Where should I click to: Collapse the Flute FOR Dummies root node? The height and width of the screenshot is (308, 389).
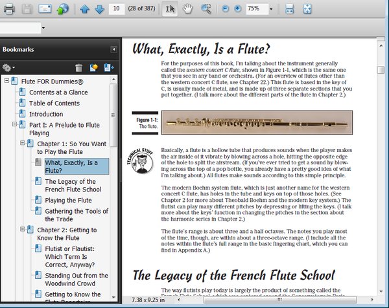pyautogui.click(x=6, y=81)
